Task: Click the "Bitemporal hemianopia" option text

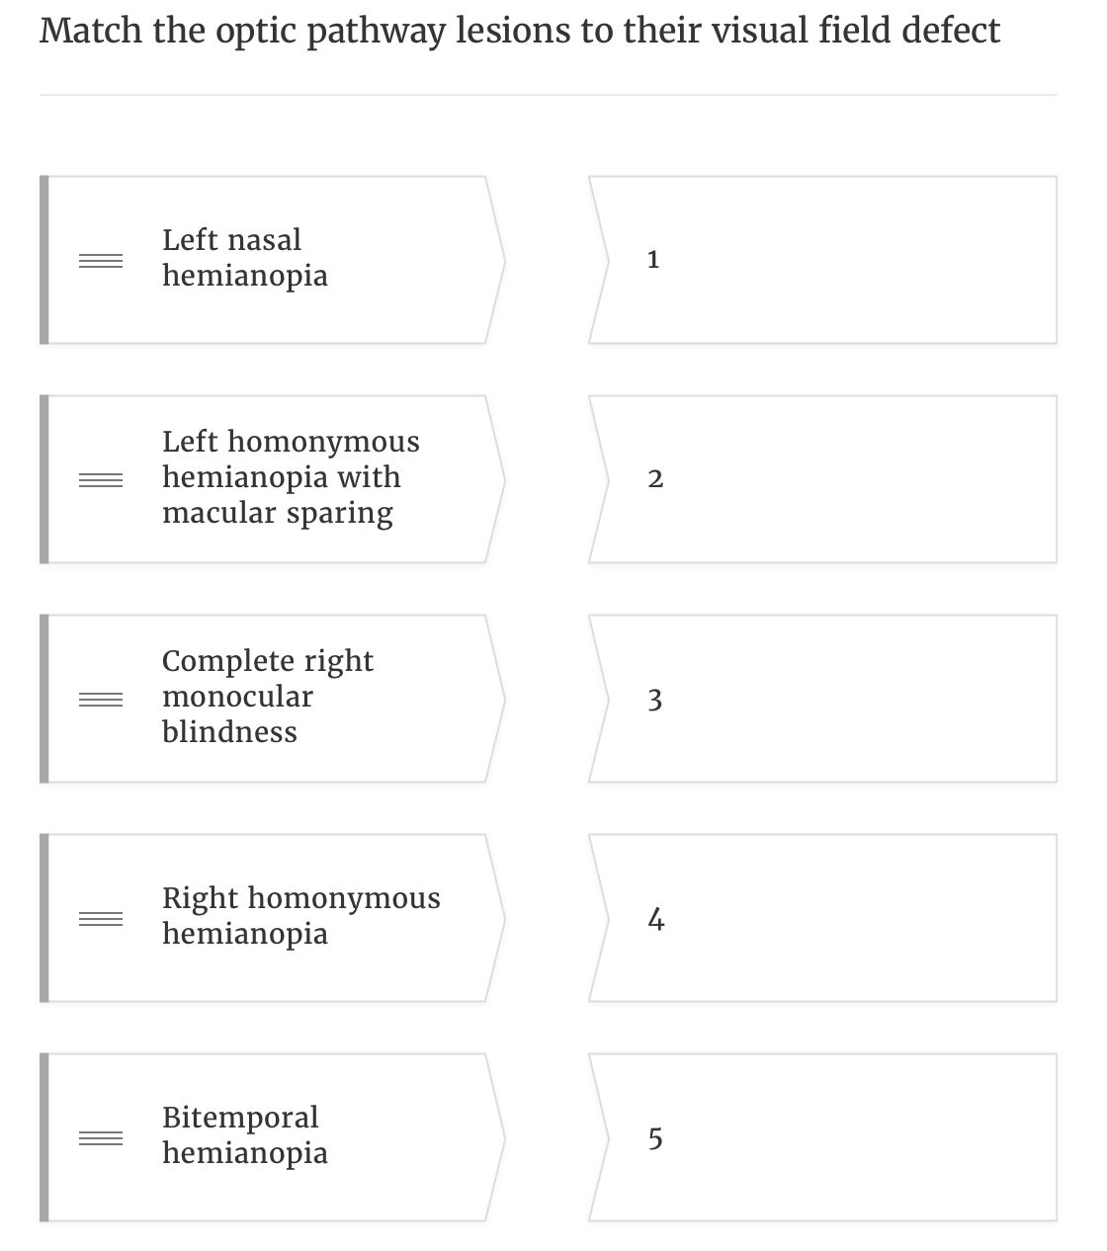Action: pos(244,1135)
